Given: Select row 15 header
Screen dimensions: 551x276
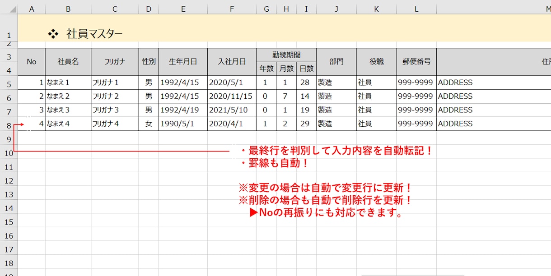Looking at the screenshot, I should coord(9,221).
